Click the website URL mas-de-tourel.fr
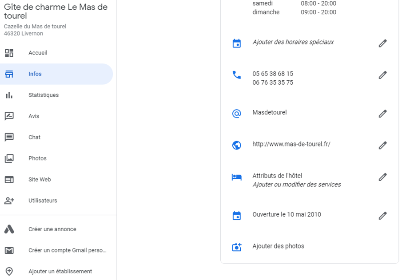This screenshot has width=410, height=280. coord(291,144)
